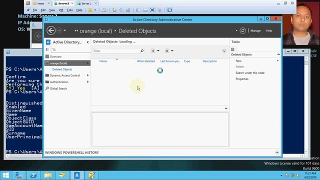
Task: Click VMware revert snapshot icon
Action: tap(121, 10)
